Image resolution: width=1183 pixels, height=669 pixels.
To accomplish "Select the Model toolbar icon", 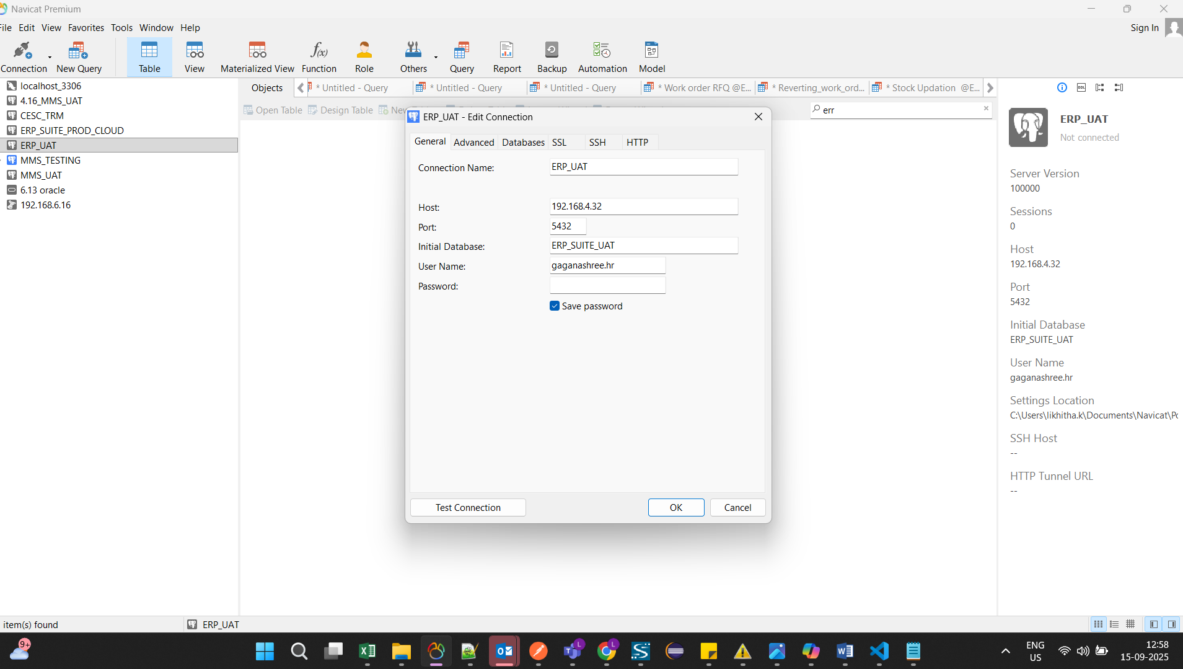I will tap(651, 56).
